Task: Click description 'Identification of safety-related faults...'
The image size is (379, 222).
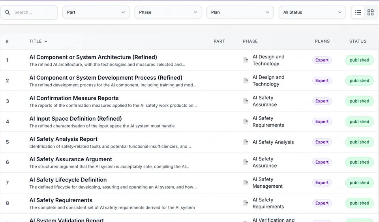Action: click(x=110, y=146)
